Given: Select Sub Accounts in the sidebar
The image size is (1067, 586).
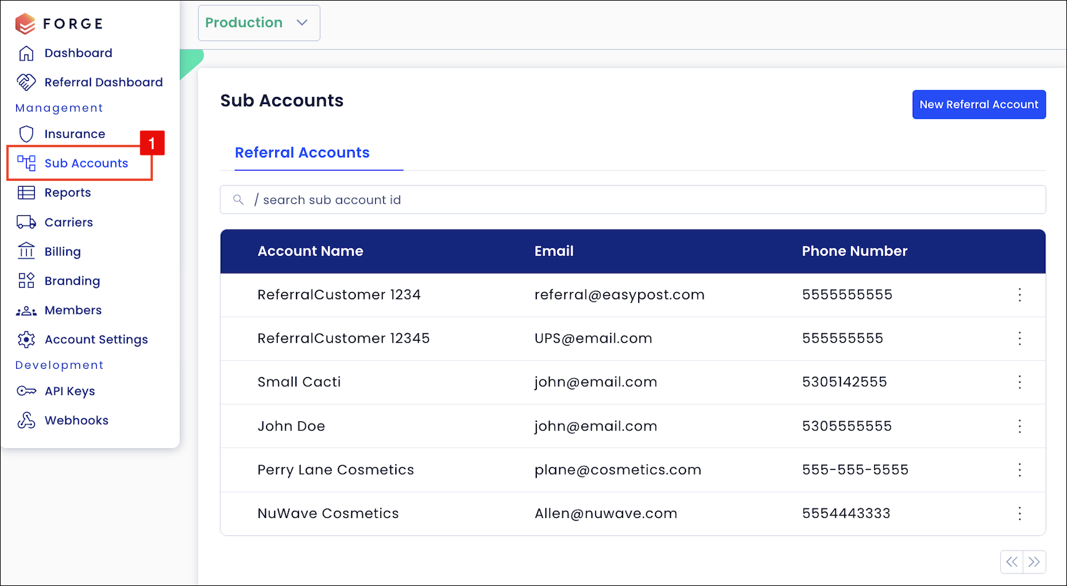Looking at the screenshot, I should click(86, 164).
